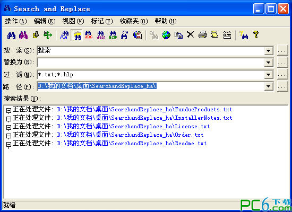Collapse the Readme.txt result node
The width and height of the screenshot is (292, 212).
tap(8, 145)
